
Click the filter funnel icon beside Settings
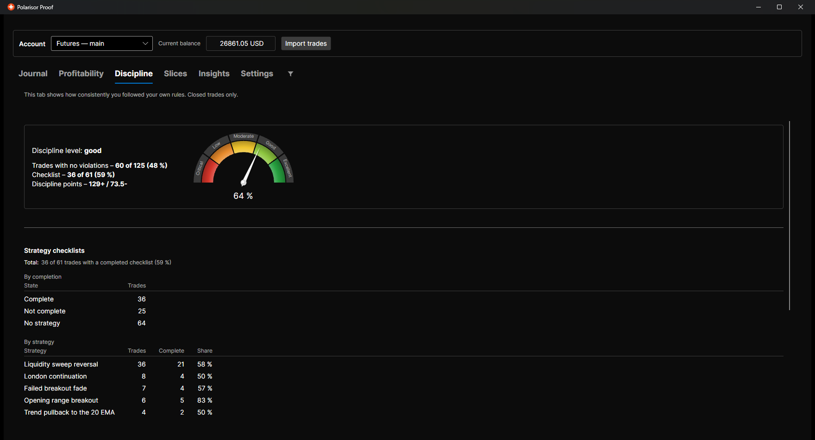click(x=290, y=73)
